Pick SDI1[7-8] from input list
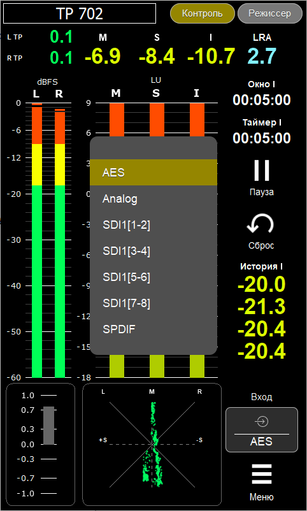307x511 pixels. (153, 303)
